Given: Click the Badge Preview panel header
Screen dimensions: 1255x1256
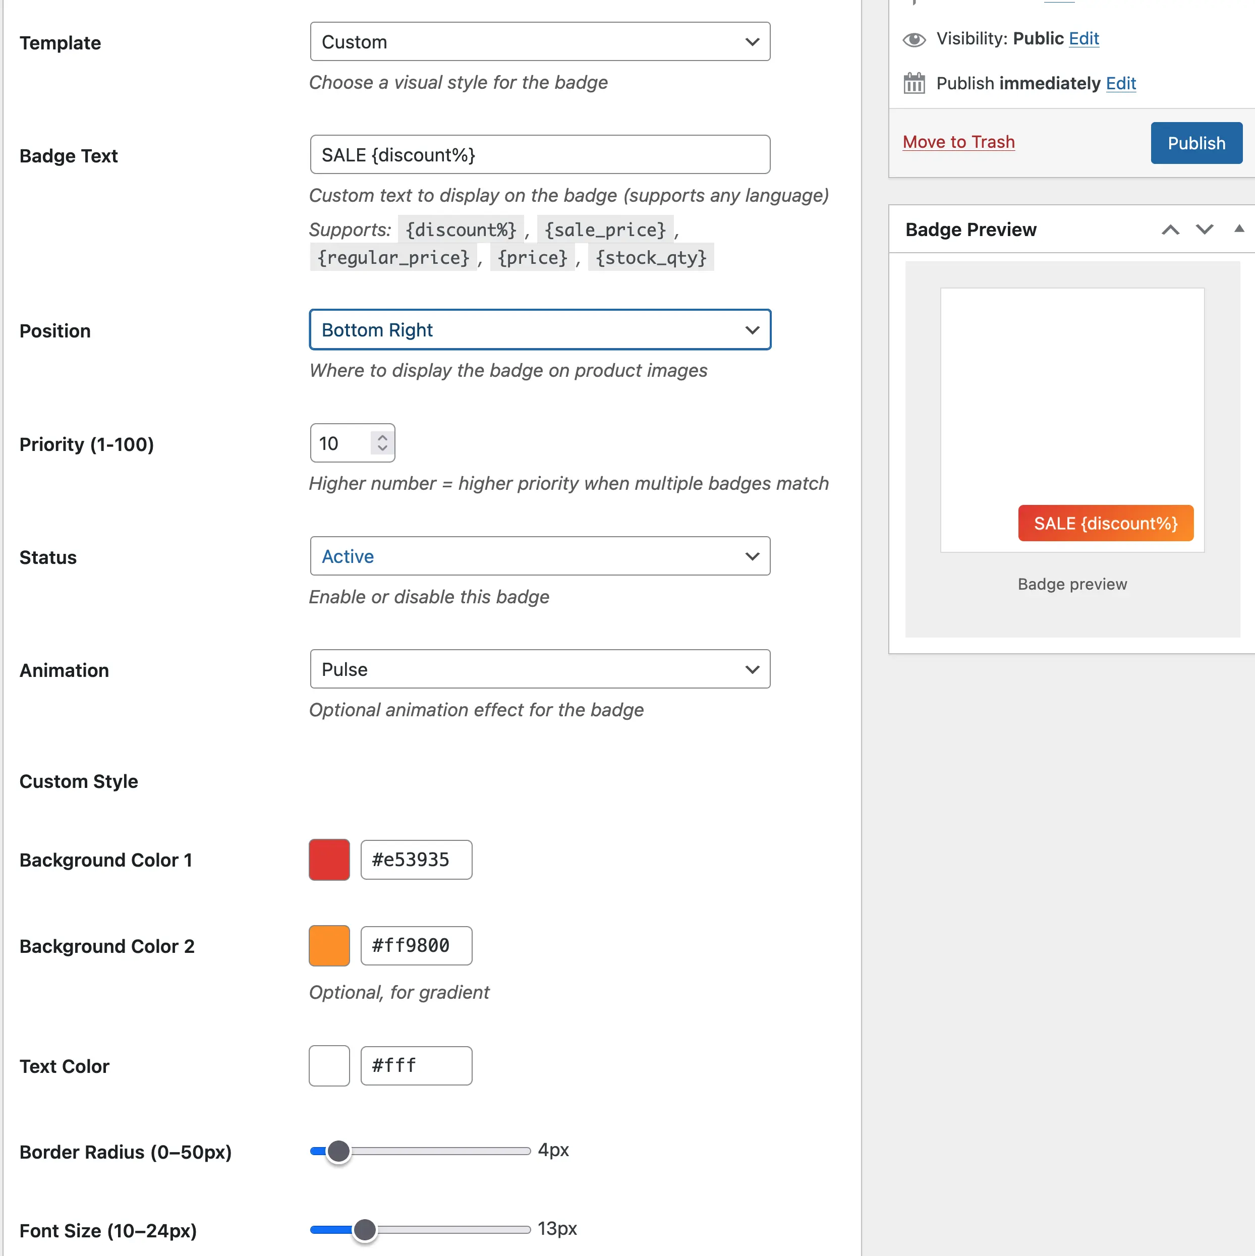Looking at the screenshot, I should [971, 229].
